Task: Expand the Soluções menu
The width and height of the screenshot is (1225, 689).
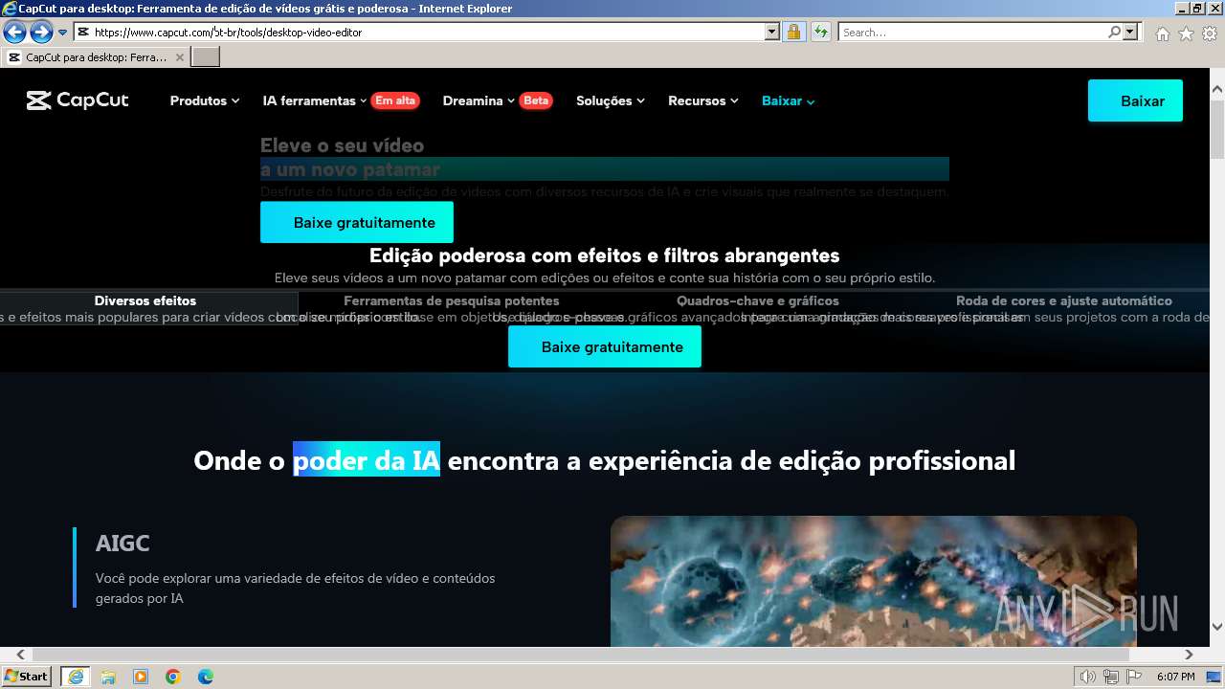Action: pyautogui.click(x=611, y=100)
